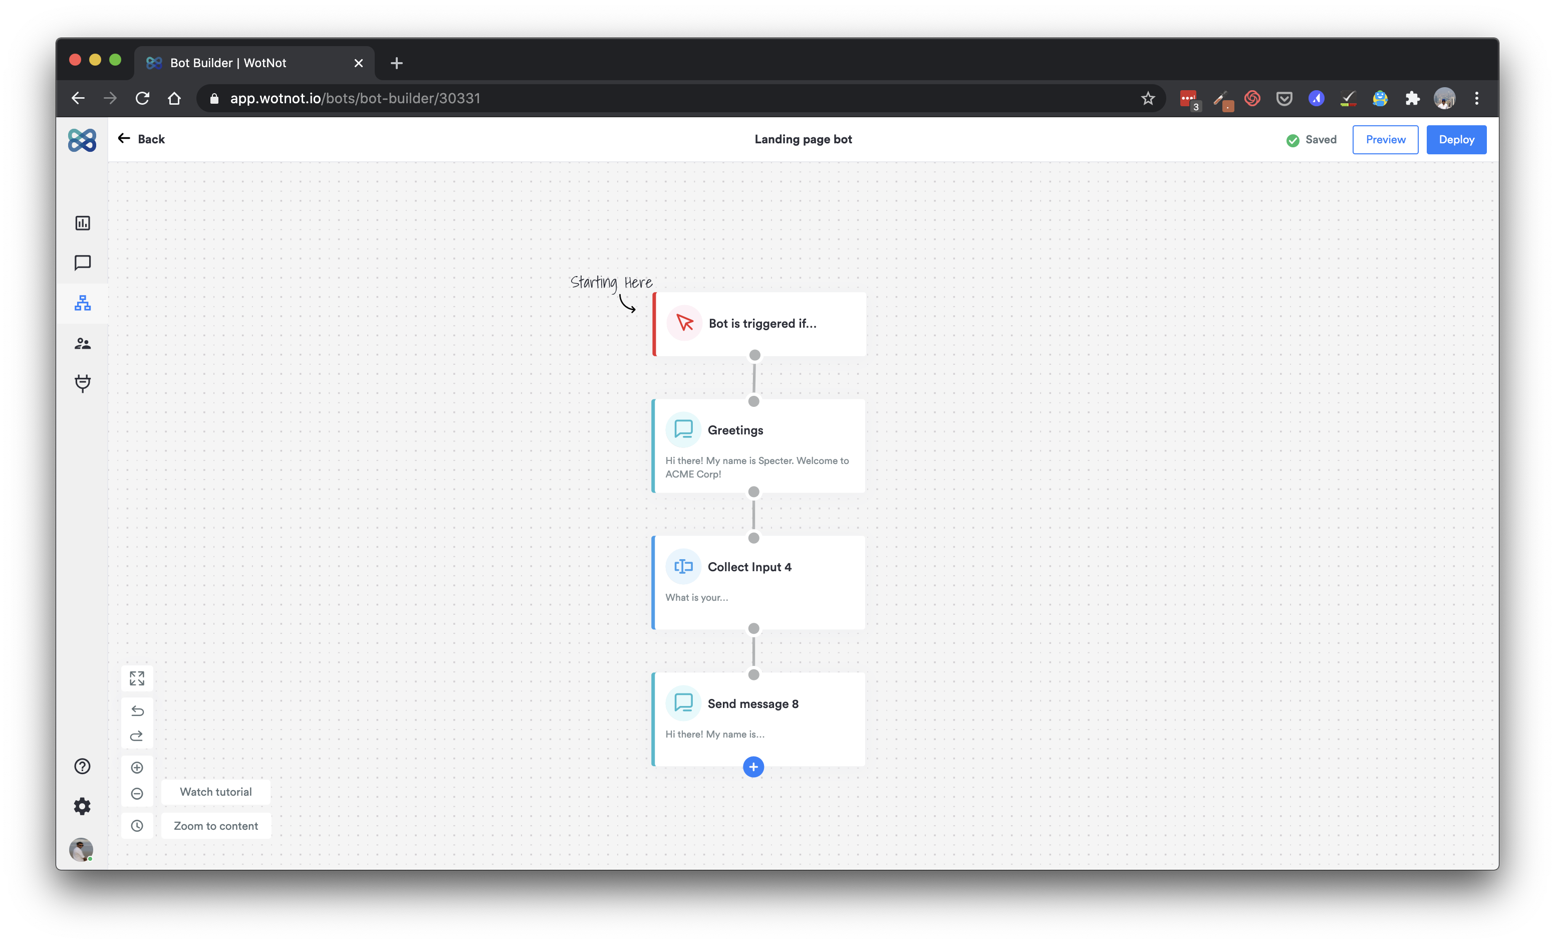
Task: Open the integrations plug sidebar icon
Action: [x=83, y=383]
